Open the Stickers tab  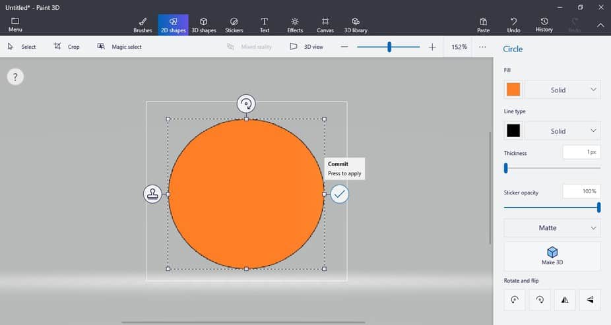(234, 25)
